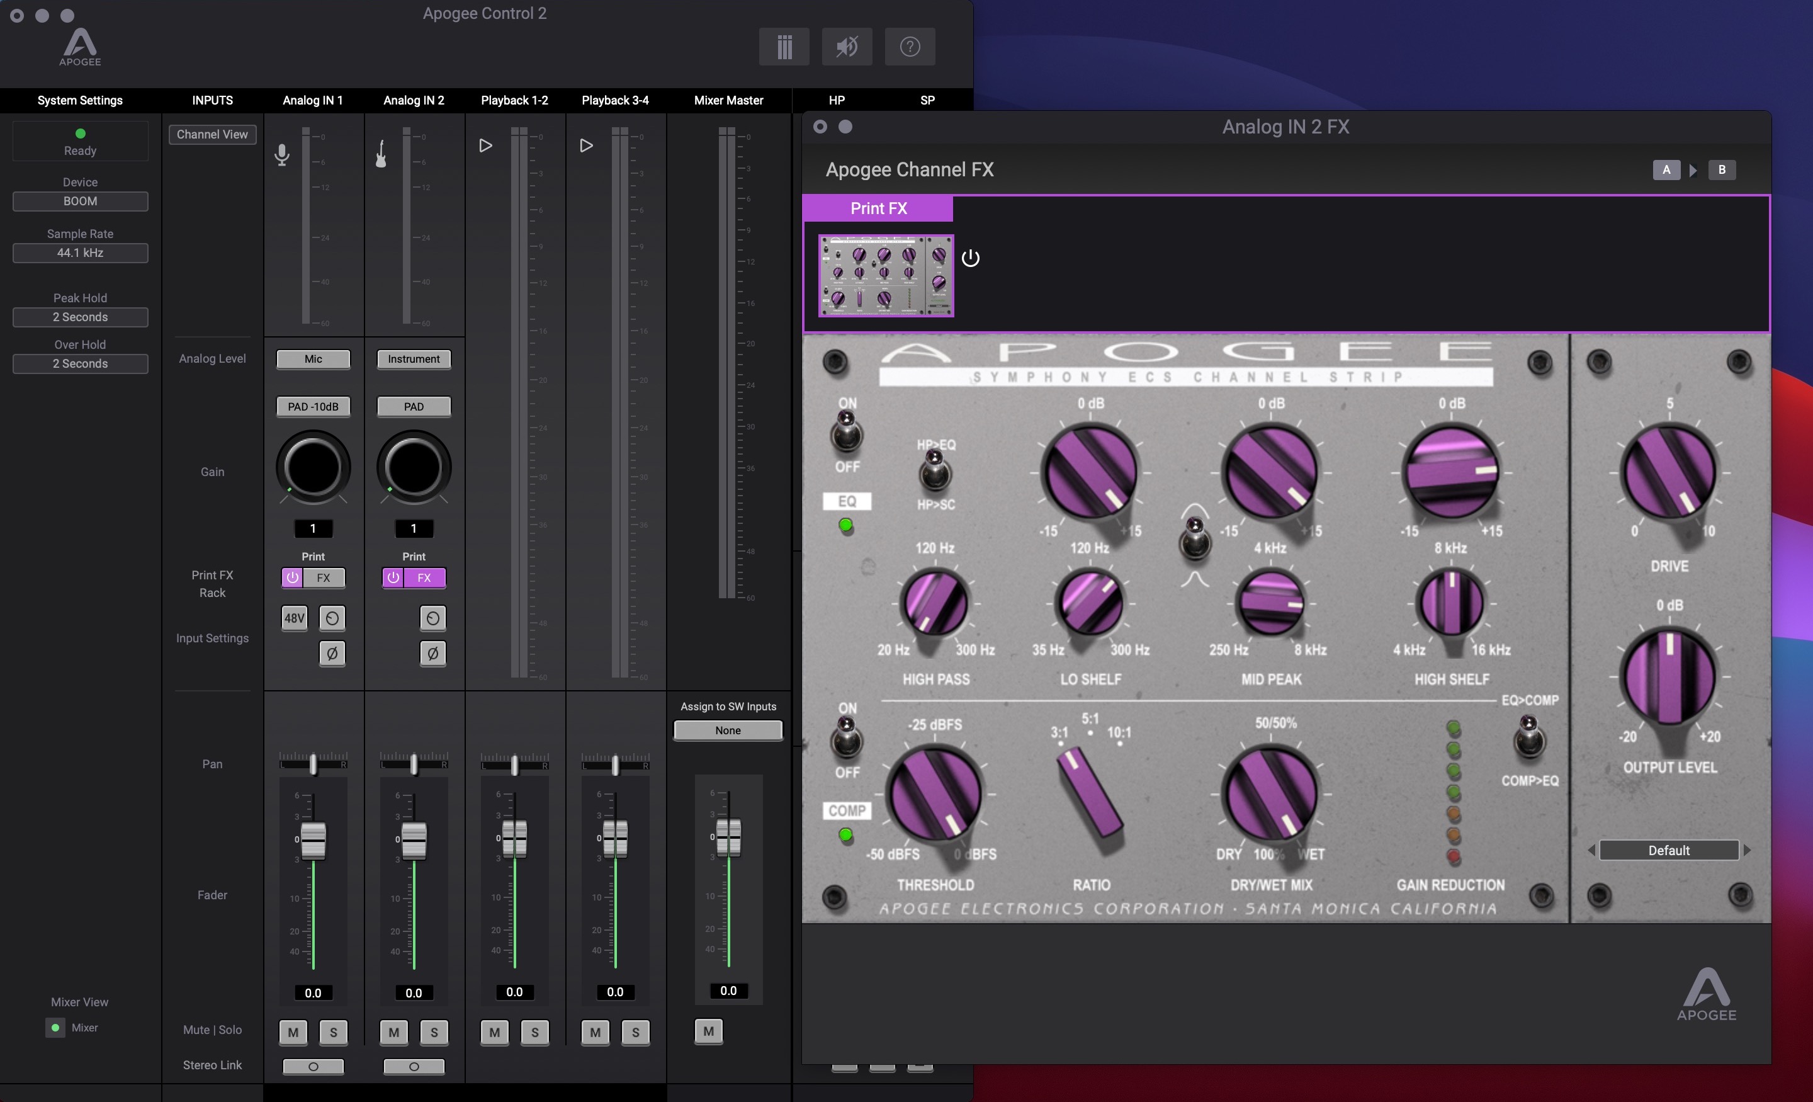
Task: Click the microphone icon on Analog IN 1
Action: (x=283, y=154)
